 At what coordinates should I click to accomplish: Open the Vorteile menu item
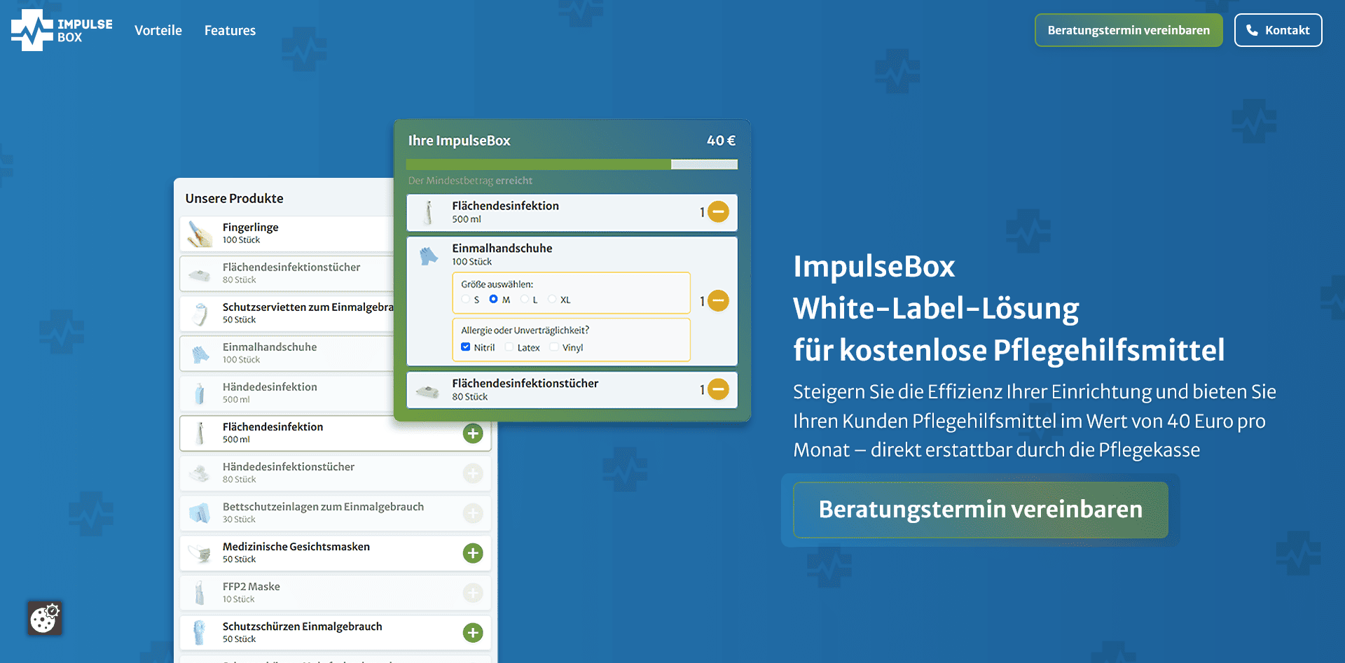pos(158,30)
